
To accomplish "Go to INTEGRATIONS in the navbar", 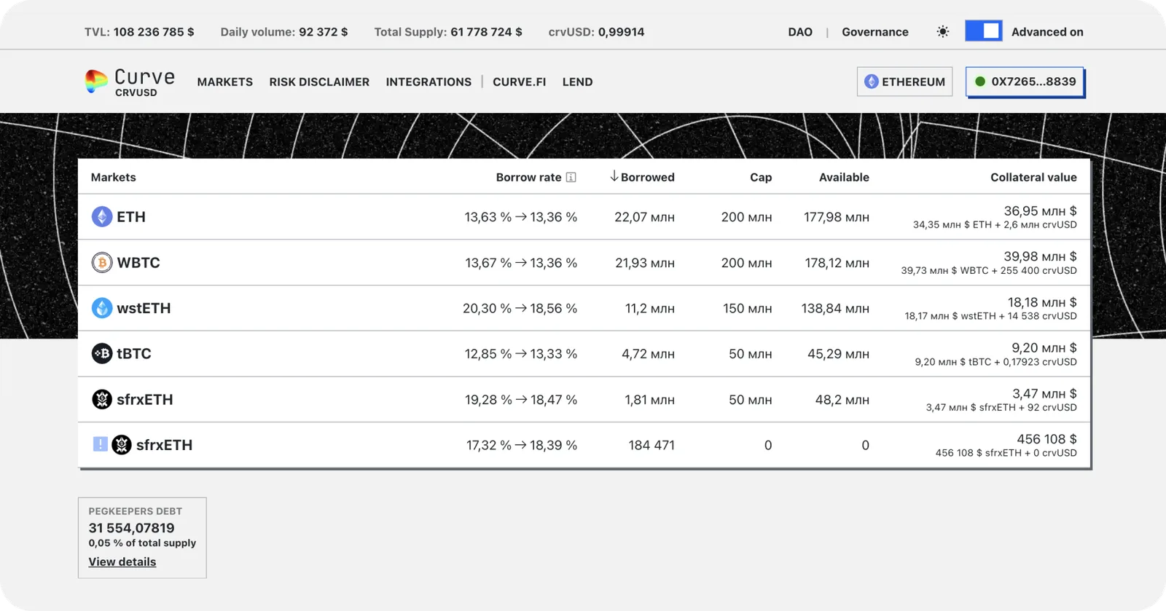I will 429,82.
